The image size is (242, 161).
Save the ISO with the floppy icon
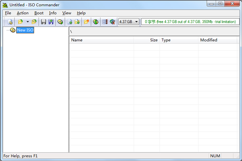click(44, 22)
